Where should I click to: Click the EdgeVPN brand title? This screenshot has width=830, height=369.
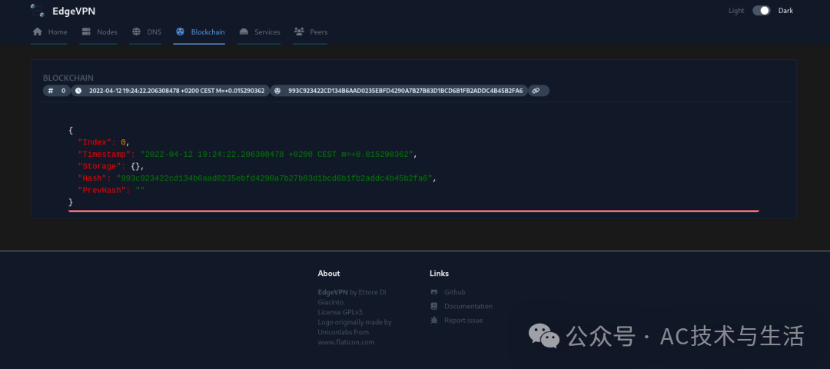[x=74, y=11]
